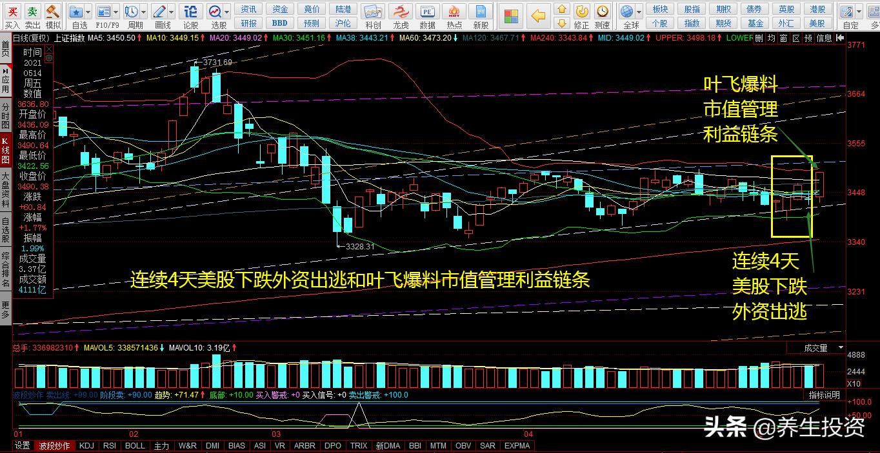880x453 pixels.
Task: Select the 分时图 tab in left sidebar
Action: pyautogui.click(x=5, y=115)
